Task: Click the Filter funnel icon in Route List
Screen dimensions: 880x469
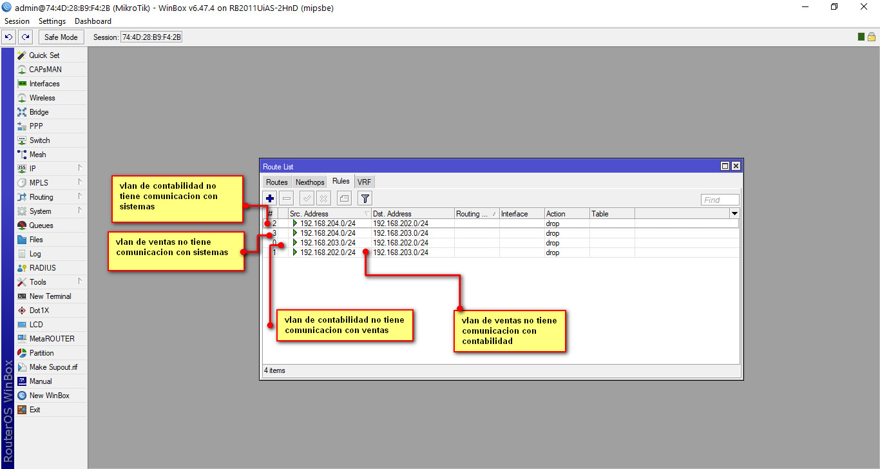Action: tap(365, 198)
